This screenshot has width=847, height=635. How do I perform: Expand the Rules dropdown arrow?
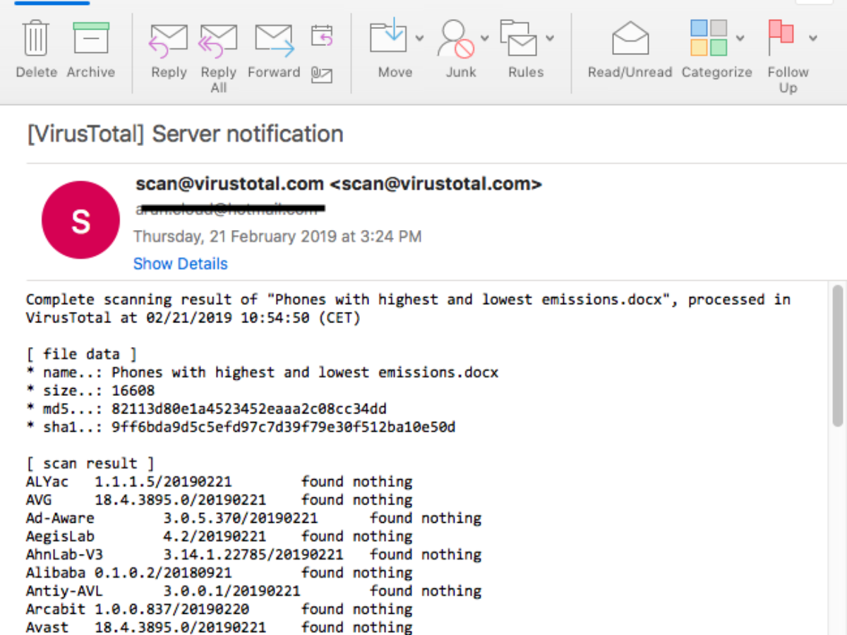click(x=551, y=37)
